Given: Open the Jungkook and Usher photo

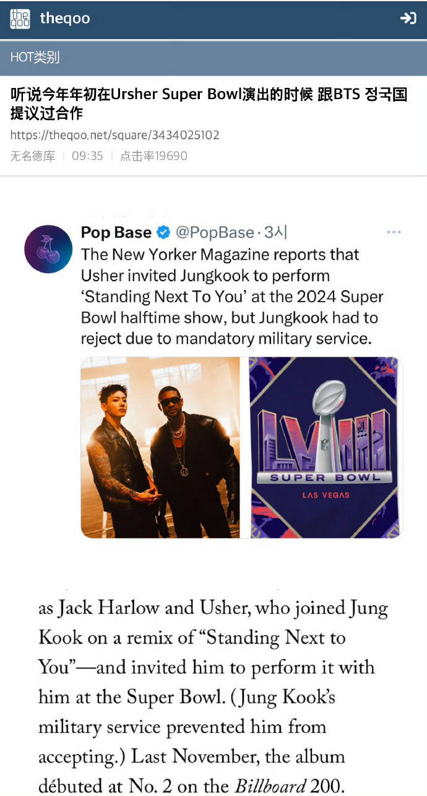Looking at the screenshot, I should [x=160, y=447].
